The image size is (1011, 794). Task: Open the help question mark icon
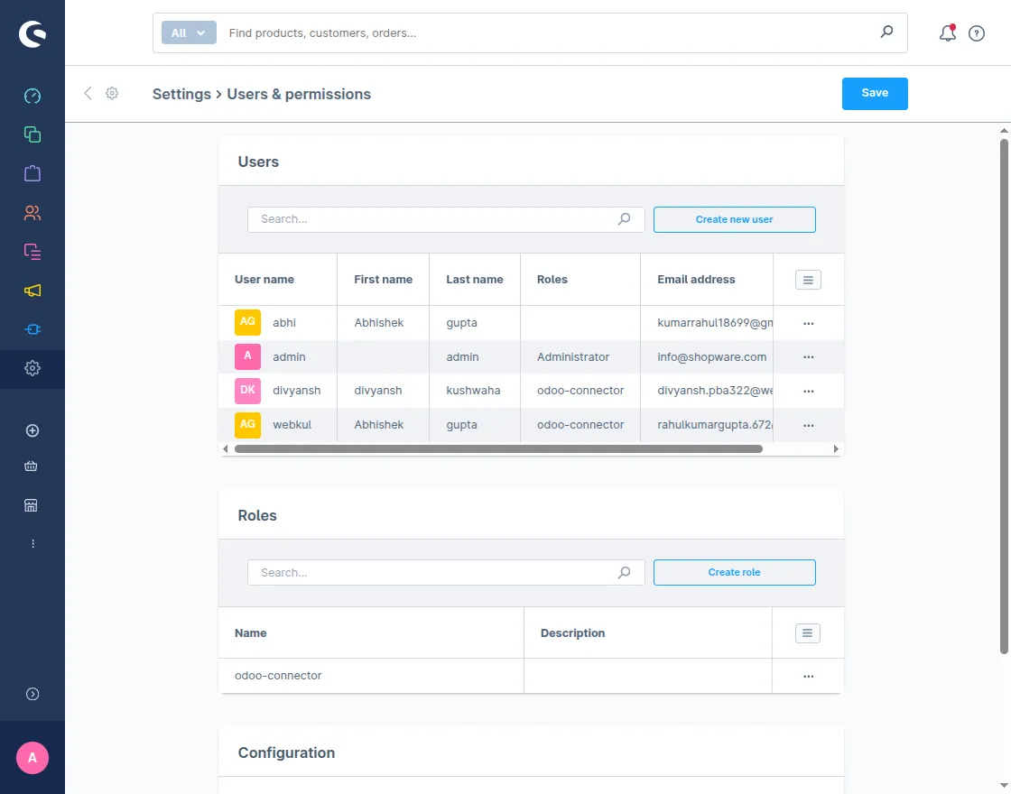tap(977, 33)
